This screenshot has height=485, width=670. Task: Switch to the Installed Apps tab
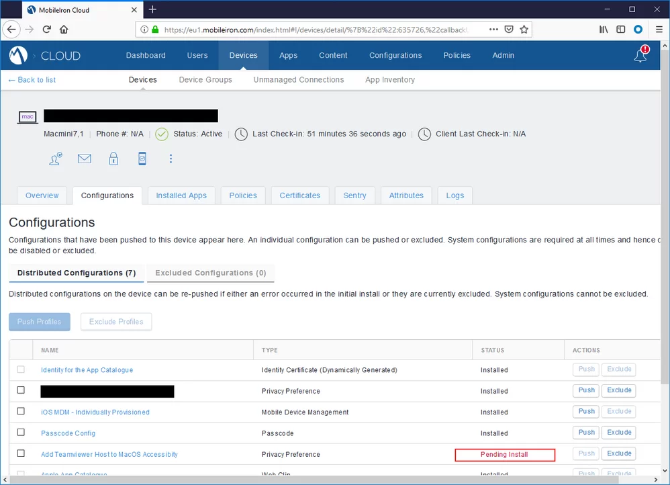tap(181, 195)
